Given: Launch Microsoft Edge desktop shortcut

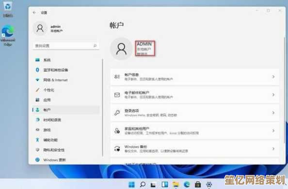Looking at the screenshot, I should point(8,35).
